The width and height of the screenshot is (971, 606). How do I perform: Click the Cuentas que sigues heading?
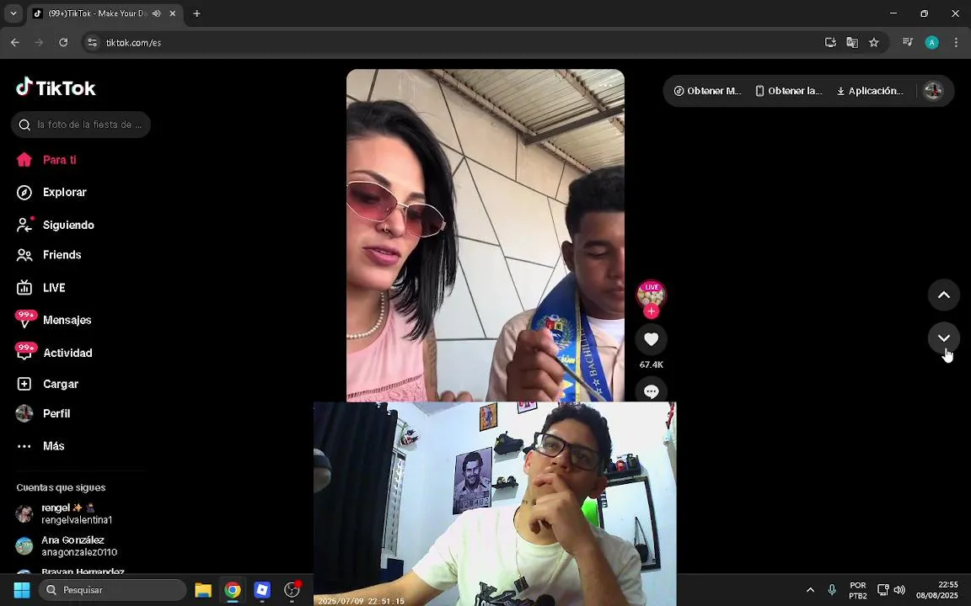click(61, 488)
